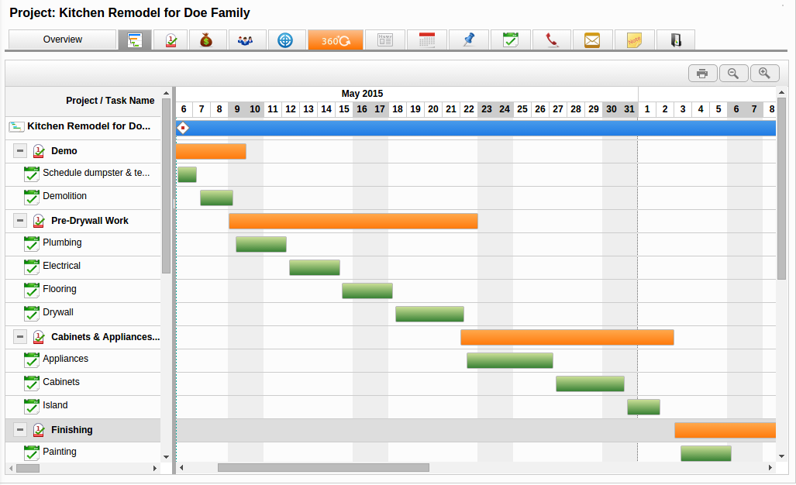The height and width of the screenshot is (485, 796).
Task: Click the red calendar icon
Action: 426,40
